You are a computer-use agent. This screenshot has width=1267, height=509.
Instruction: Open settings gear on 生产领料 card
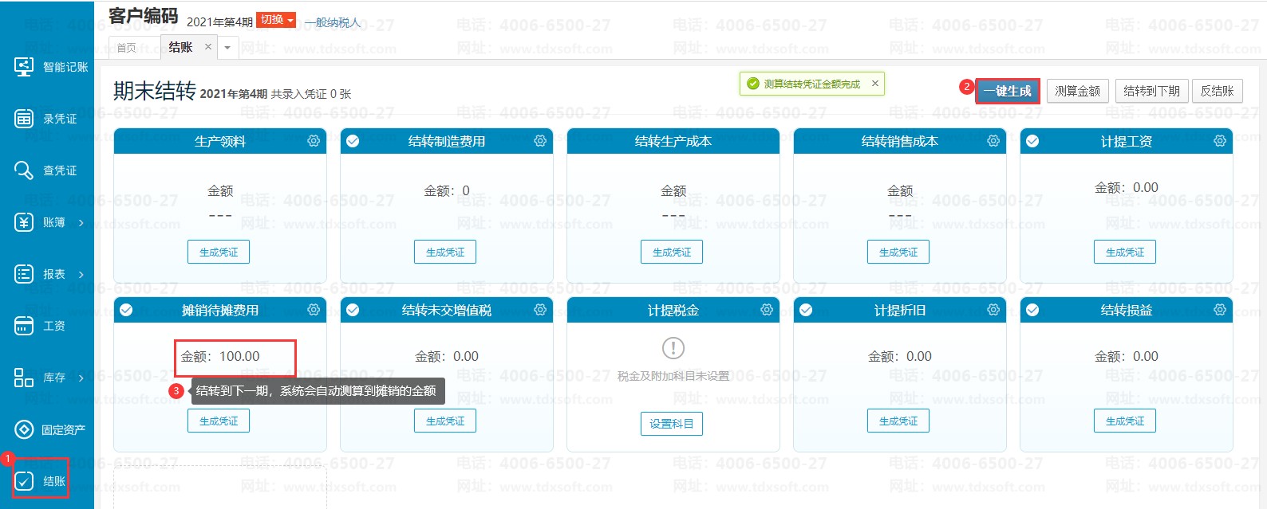(314, 141)
